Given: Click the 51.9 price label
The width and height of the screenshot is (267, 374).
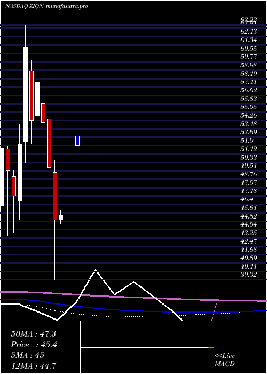Looking at the screenshot, I should (x=247, y=141).
